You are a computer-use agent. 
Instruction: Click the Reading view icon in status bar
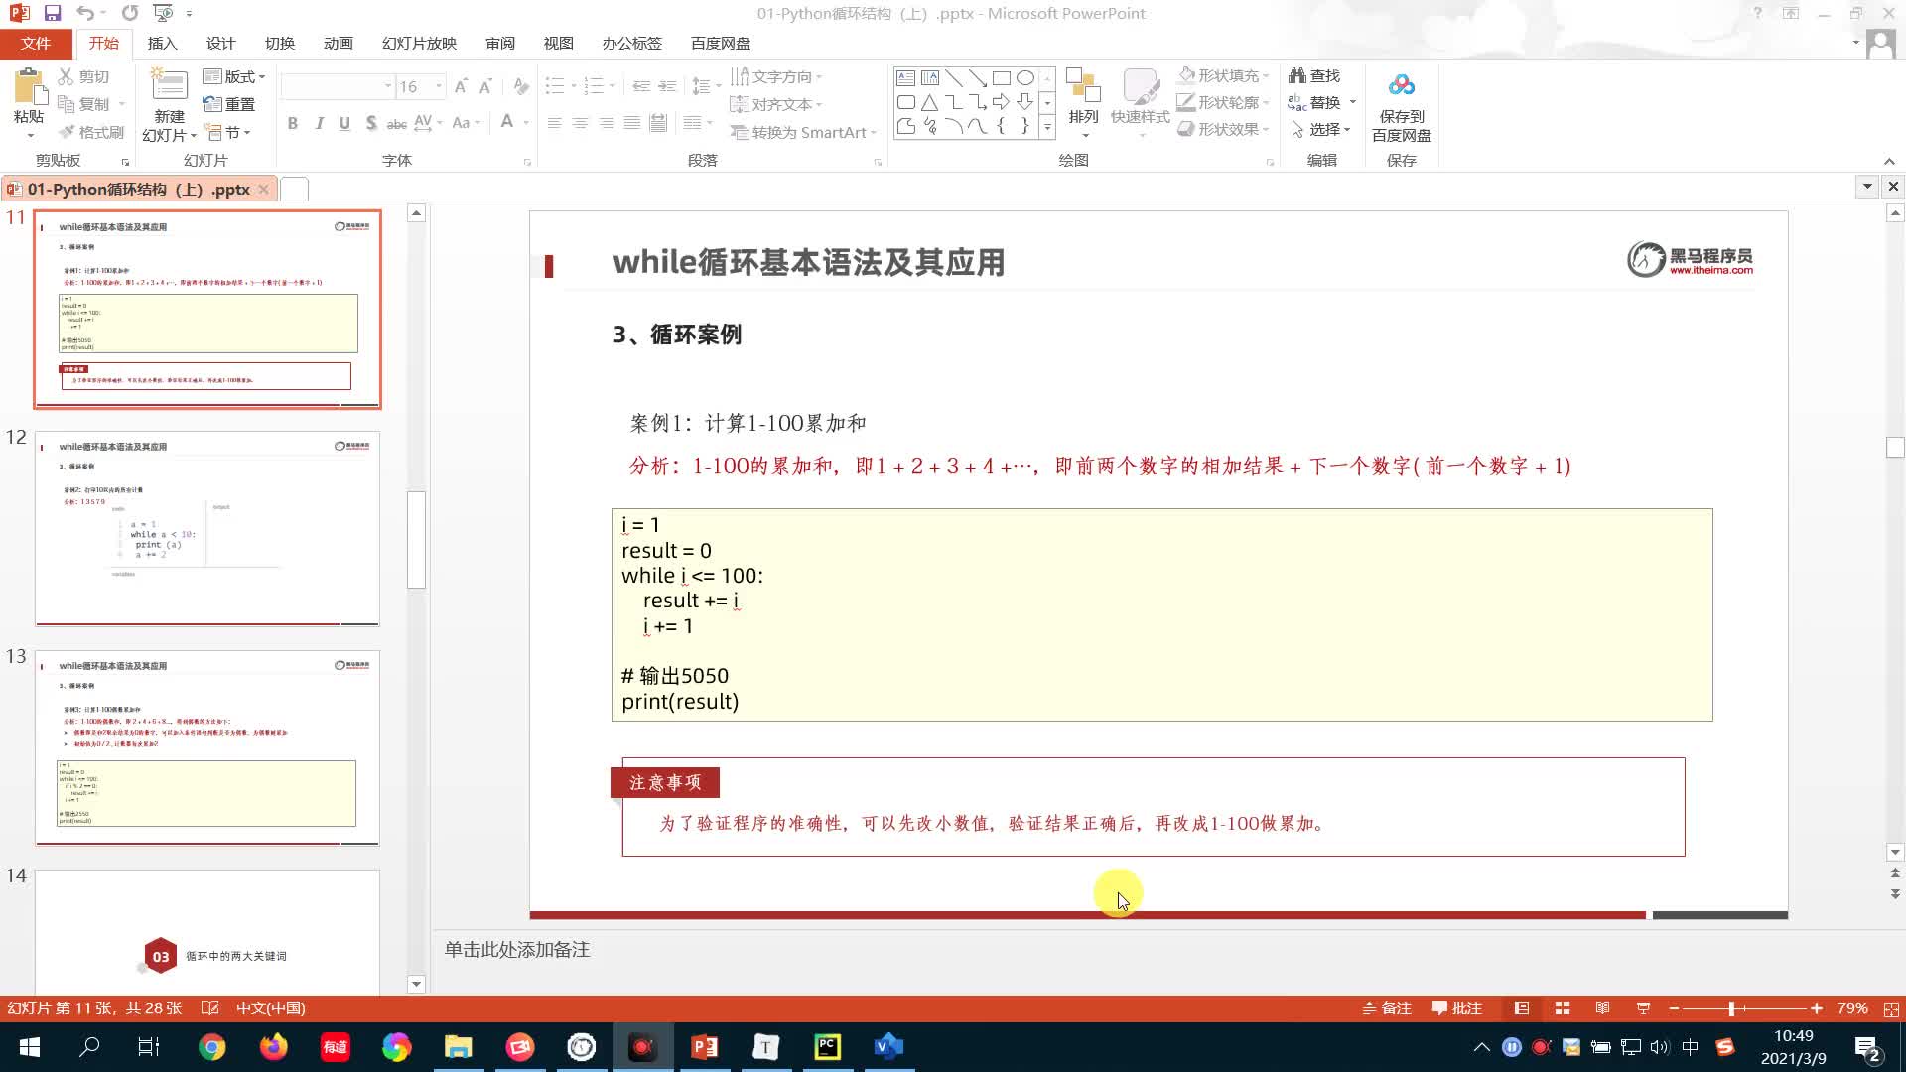(1602, 1008)
